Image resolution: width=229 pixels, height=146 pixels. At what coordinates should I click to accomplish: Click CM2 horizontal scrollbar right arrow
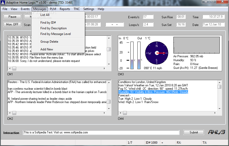[x=104, y=113]
